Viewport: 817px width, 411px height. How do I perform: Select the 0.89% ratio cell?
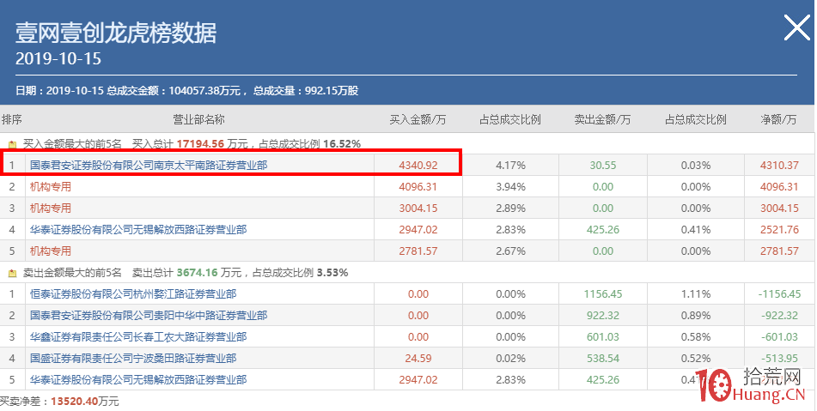(696, 315)
